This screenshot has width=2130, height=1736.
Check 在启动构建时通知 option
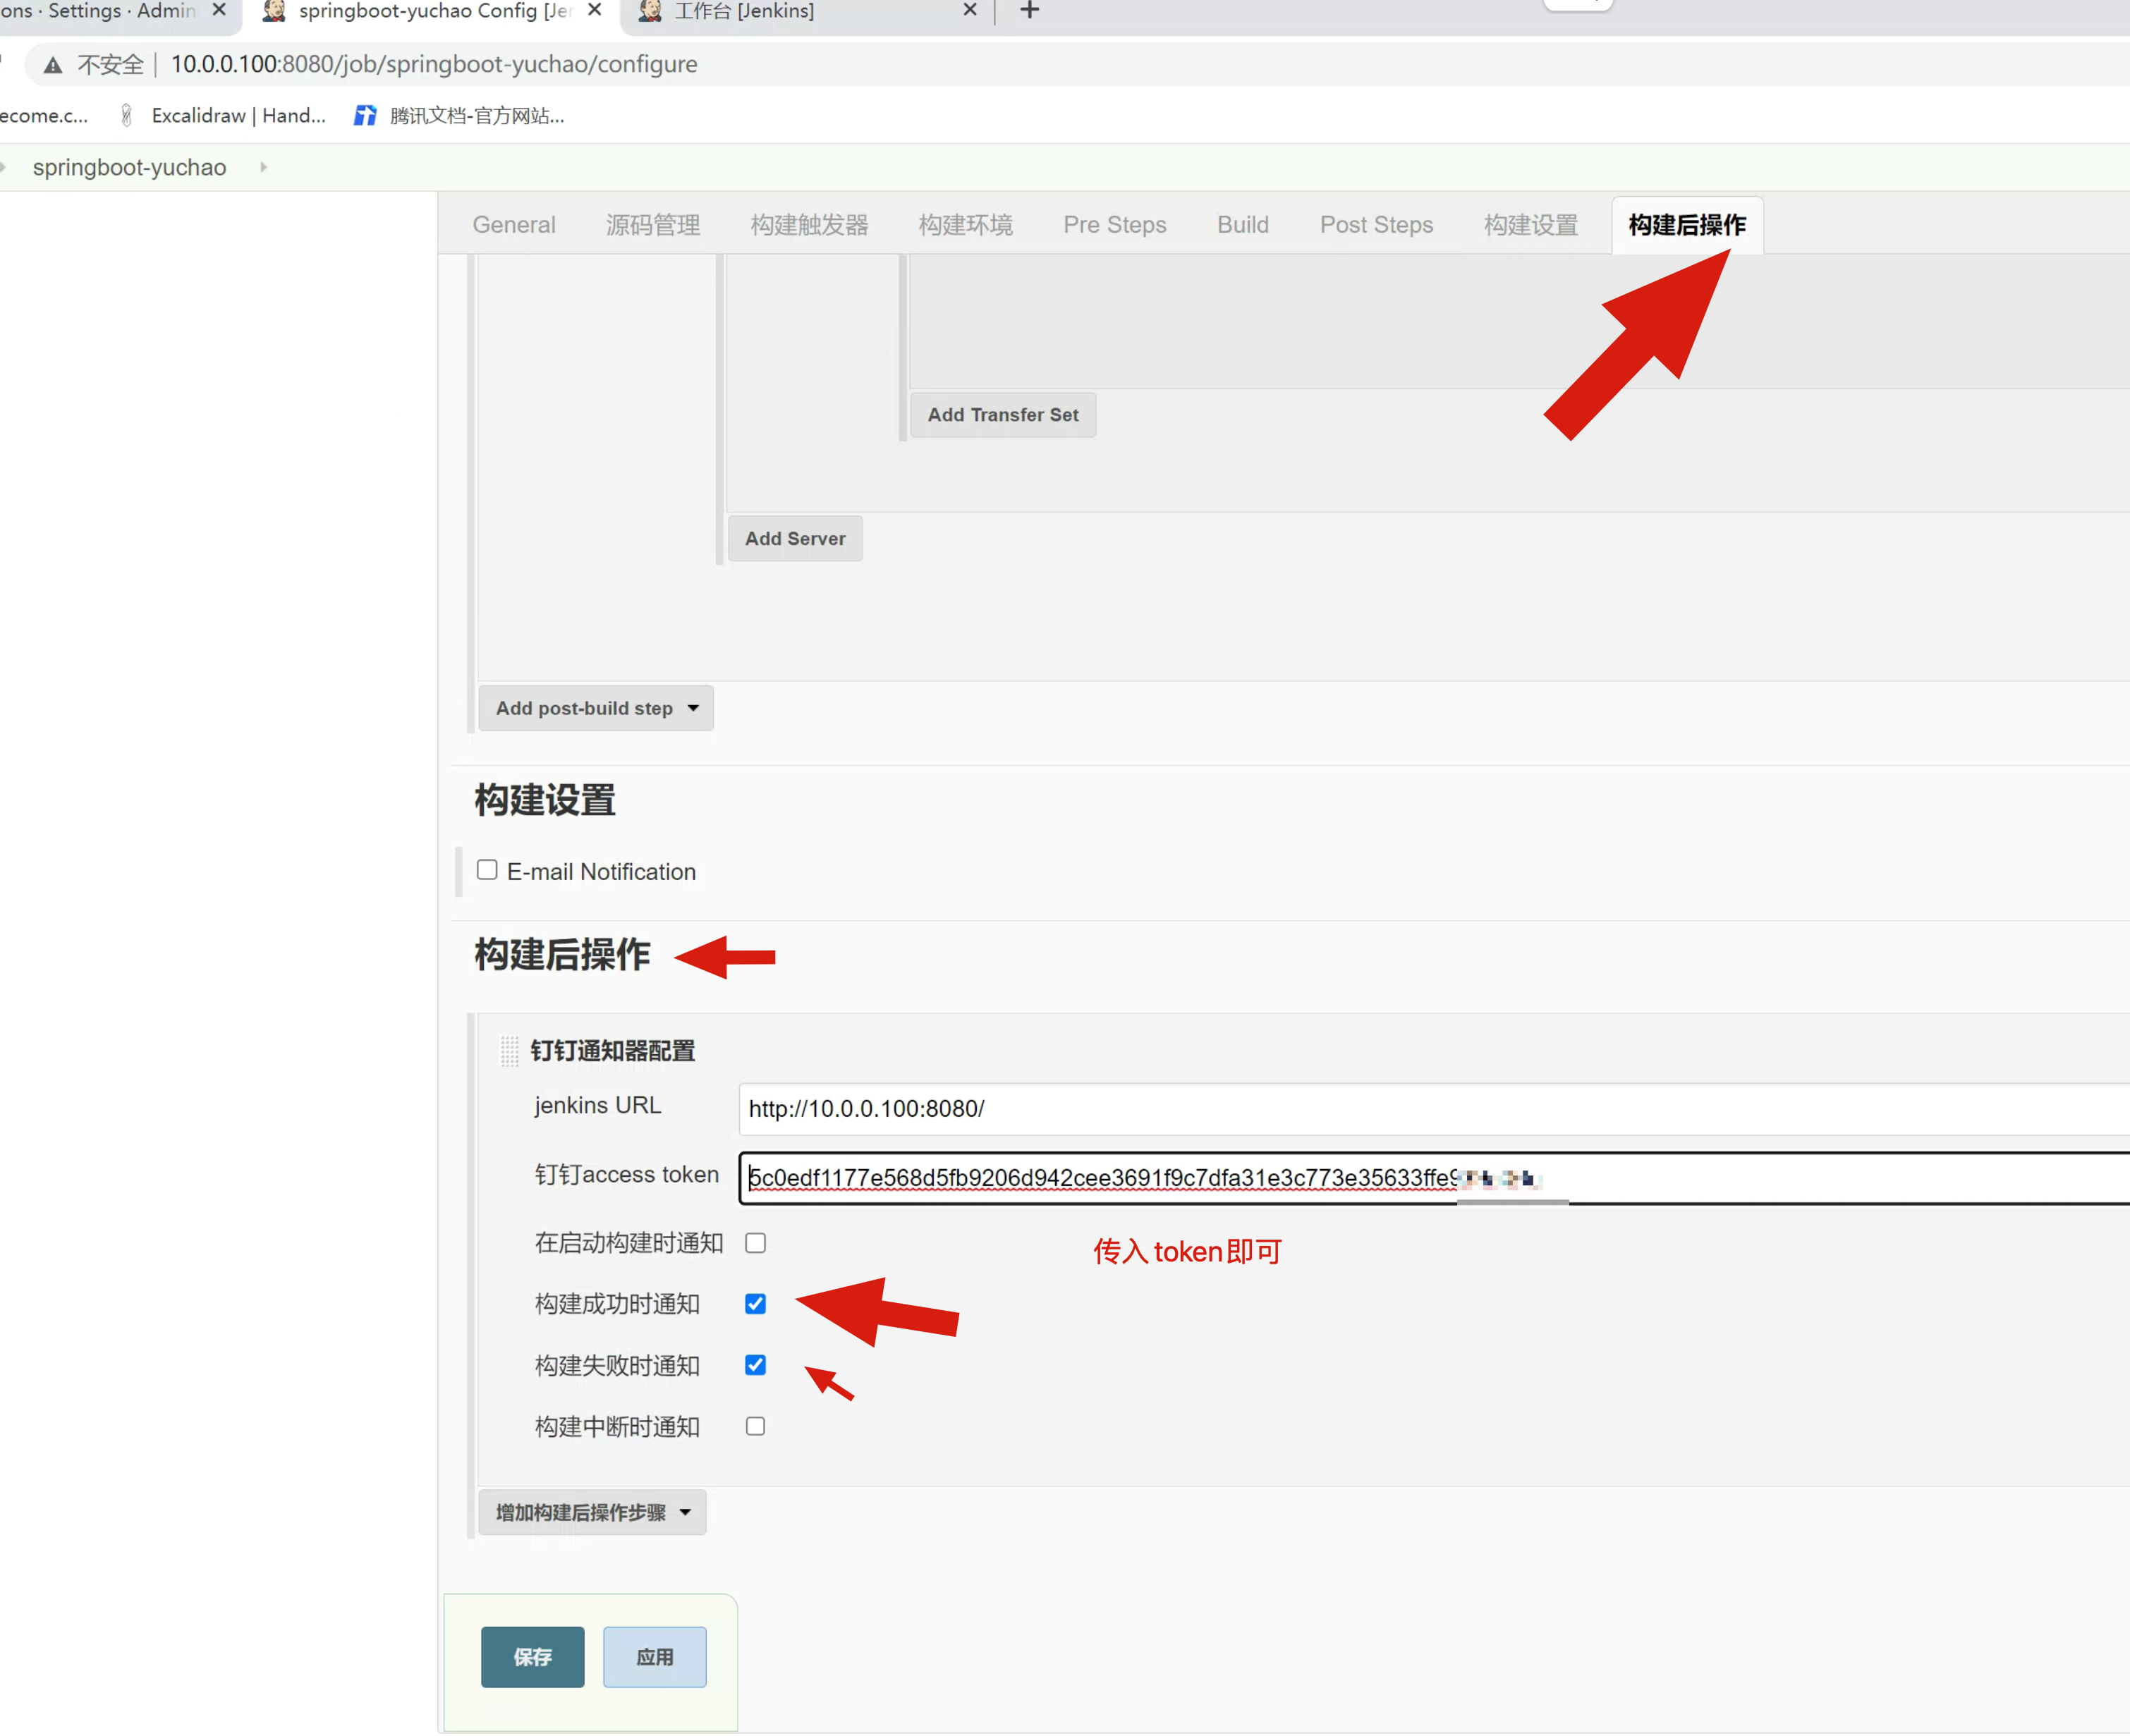coord(755,1243)
